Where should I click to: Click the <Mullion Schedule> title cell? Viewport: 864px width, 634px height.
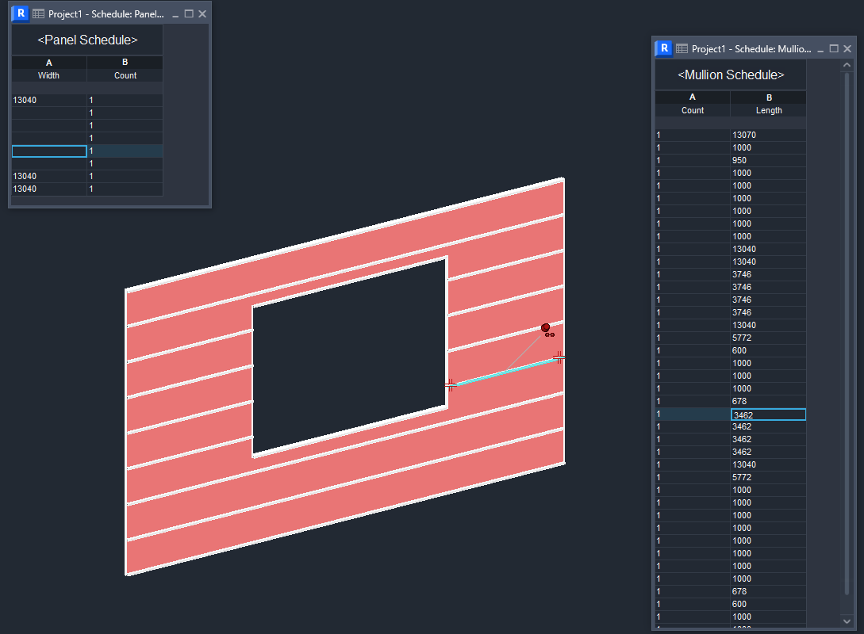[729, 74]
